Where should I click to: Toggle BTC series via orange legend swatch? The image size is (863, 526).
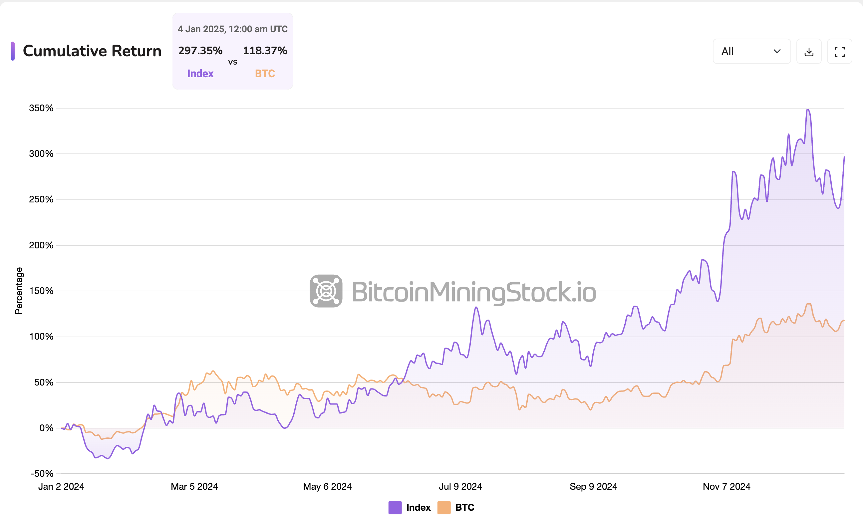pos(444,507)
